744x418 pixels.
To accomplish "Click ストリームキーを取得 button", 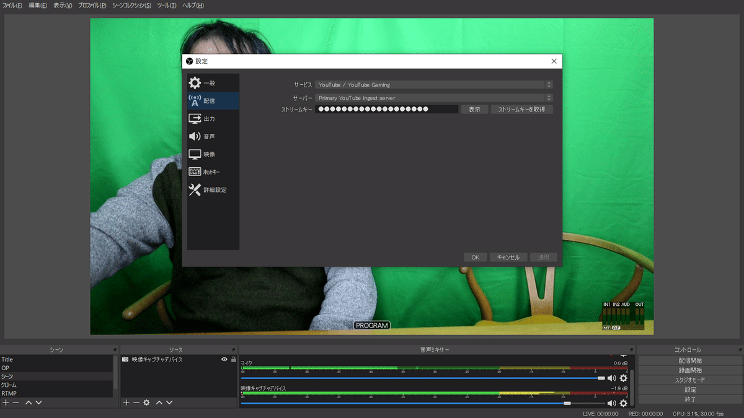I will point(521,110).
